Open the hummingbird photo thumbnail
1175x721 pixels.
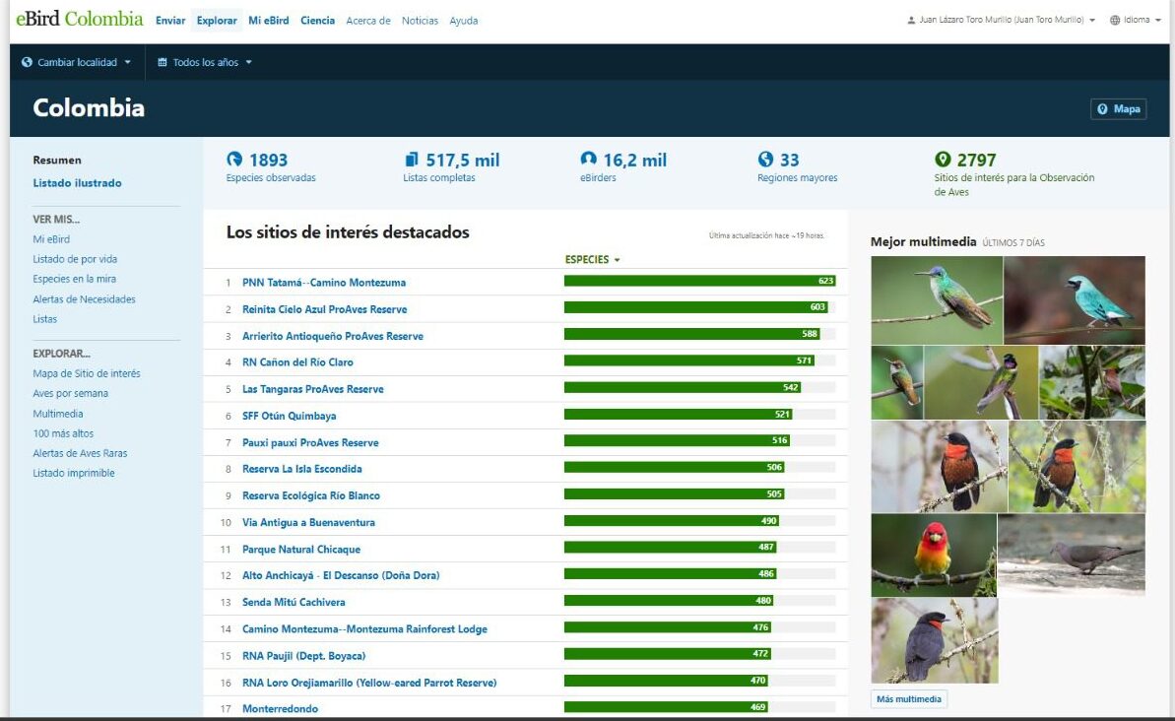936,300
